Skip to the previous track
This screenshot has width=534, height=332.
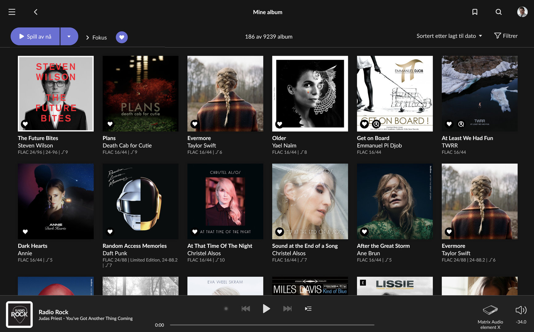[x=246, y=309]
